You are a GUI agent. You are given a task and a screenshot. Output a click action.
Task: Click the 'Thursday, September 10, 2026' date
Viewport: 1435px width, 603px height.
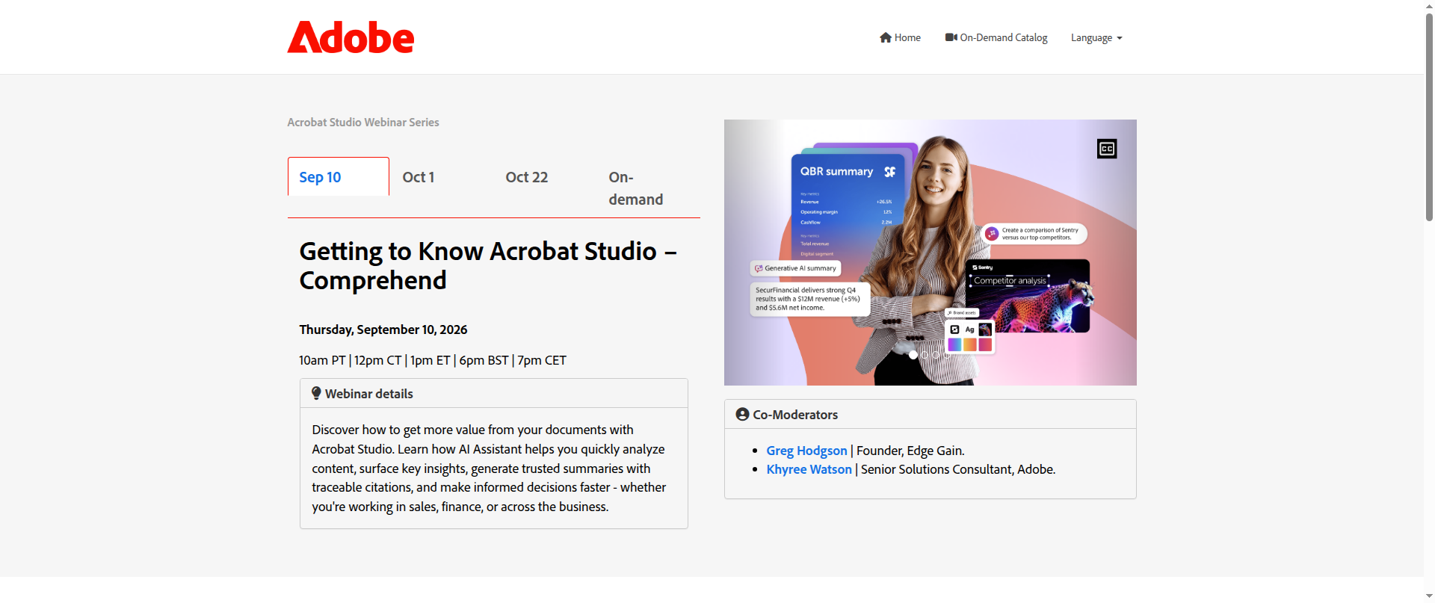pos(383,330)
